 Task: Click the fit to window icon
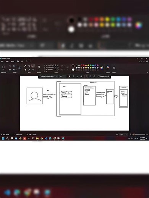[x=117, y=134]
